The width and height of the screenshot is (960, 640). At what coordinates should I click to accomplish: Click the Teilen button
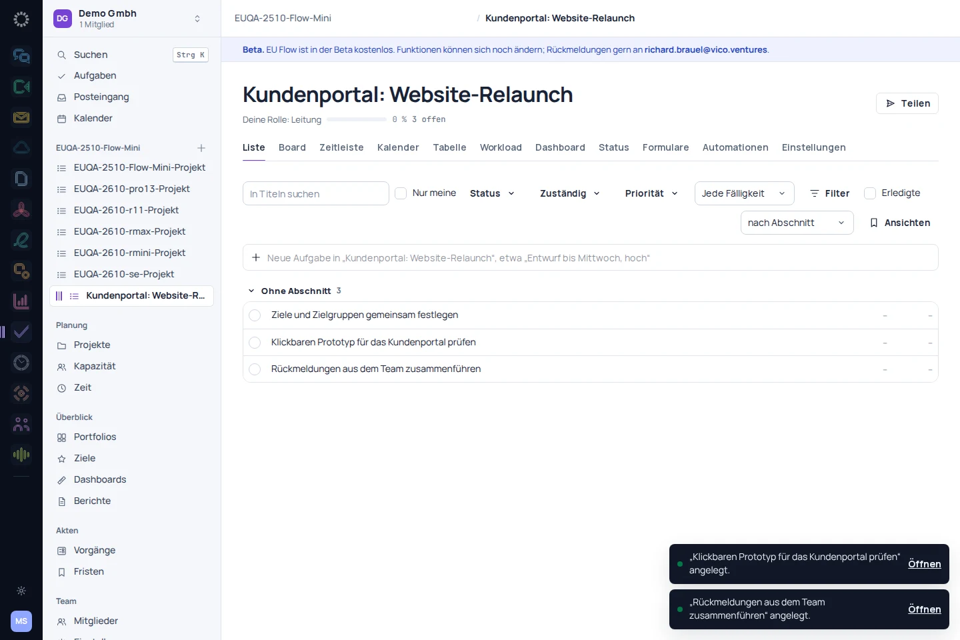(907, 103)
